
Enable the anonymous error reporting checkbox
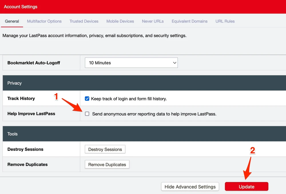(87, 114)
